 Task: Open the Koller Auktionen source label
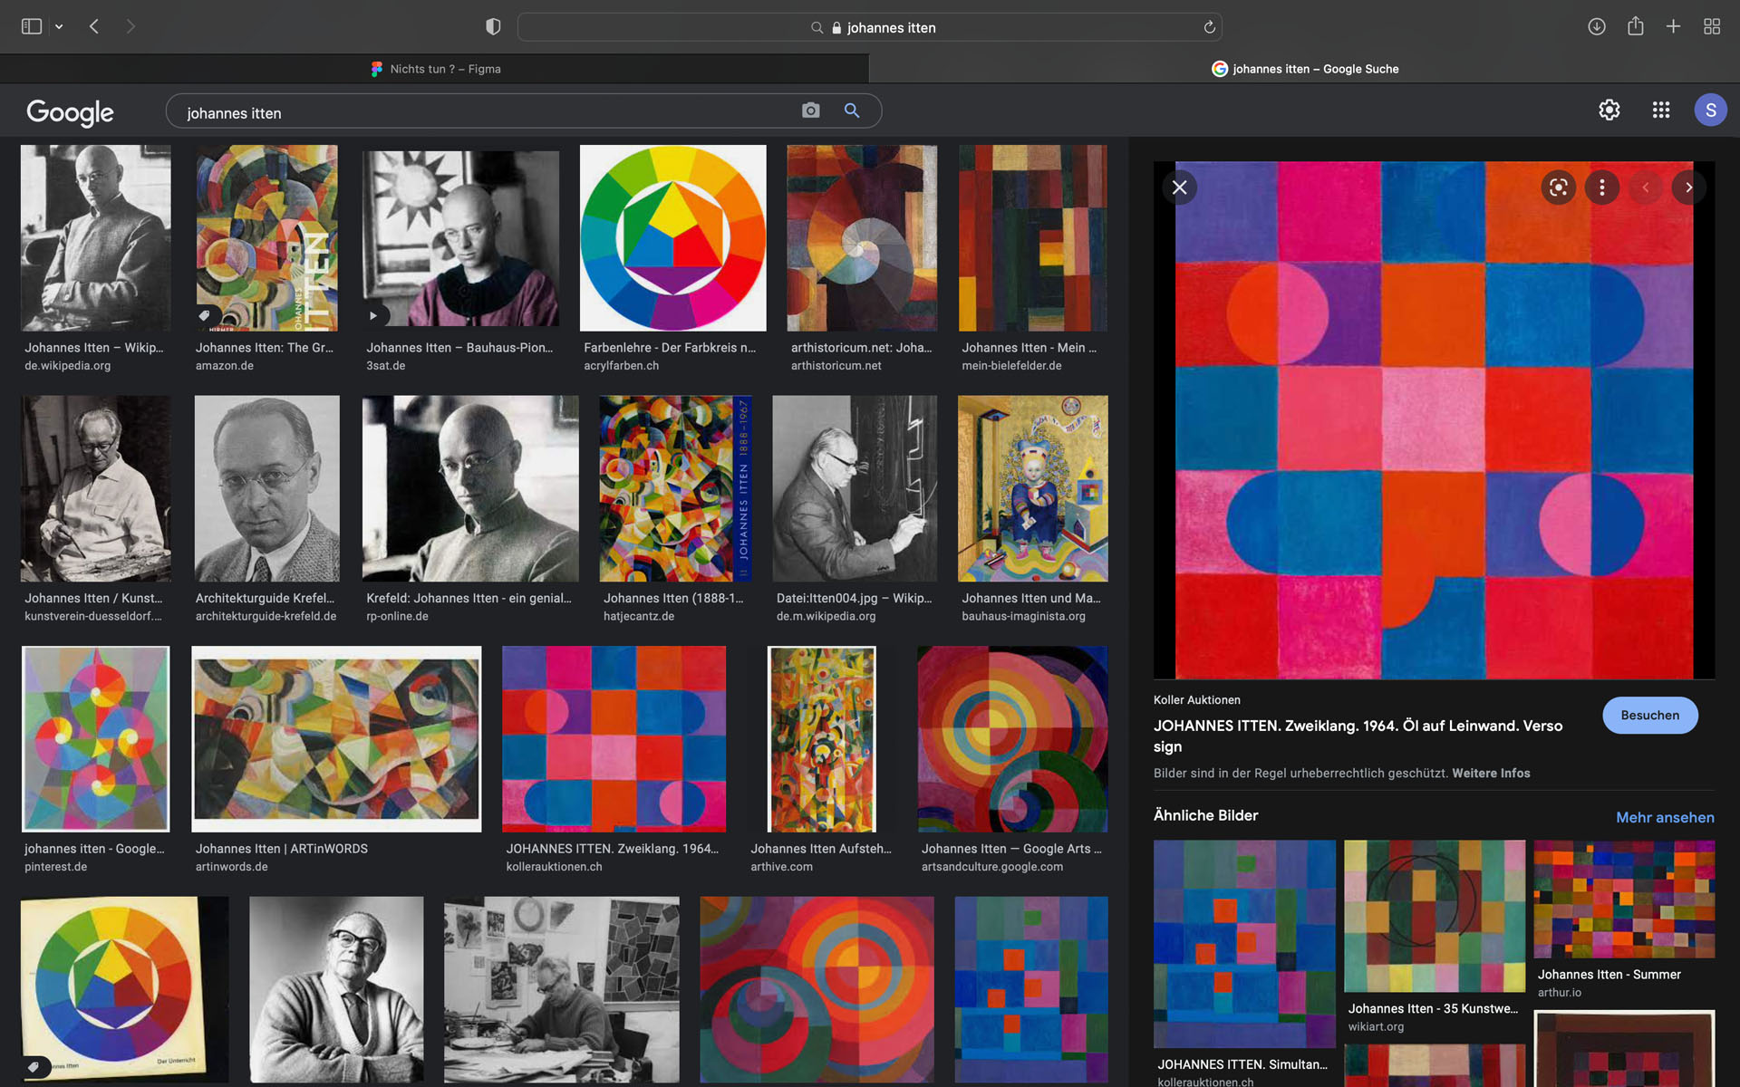pyautogui.click(x=1197, y=699)
